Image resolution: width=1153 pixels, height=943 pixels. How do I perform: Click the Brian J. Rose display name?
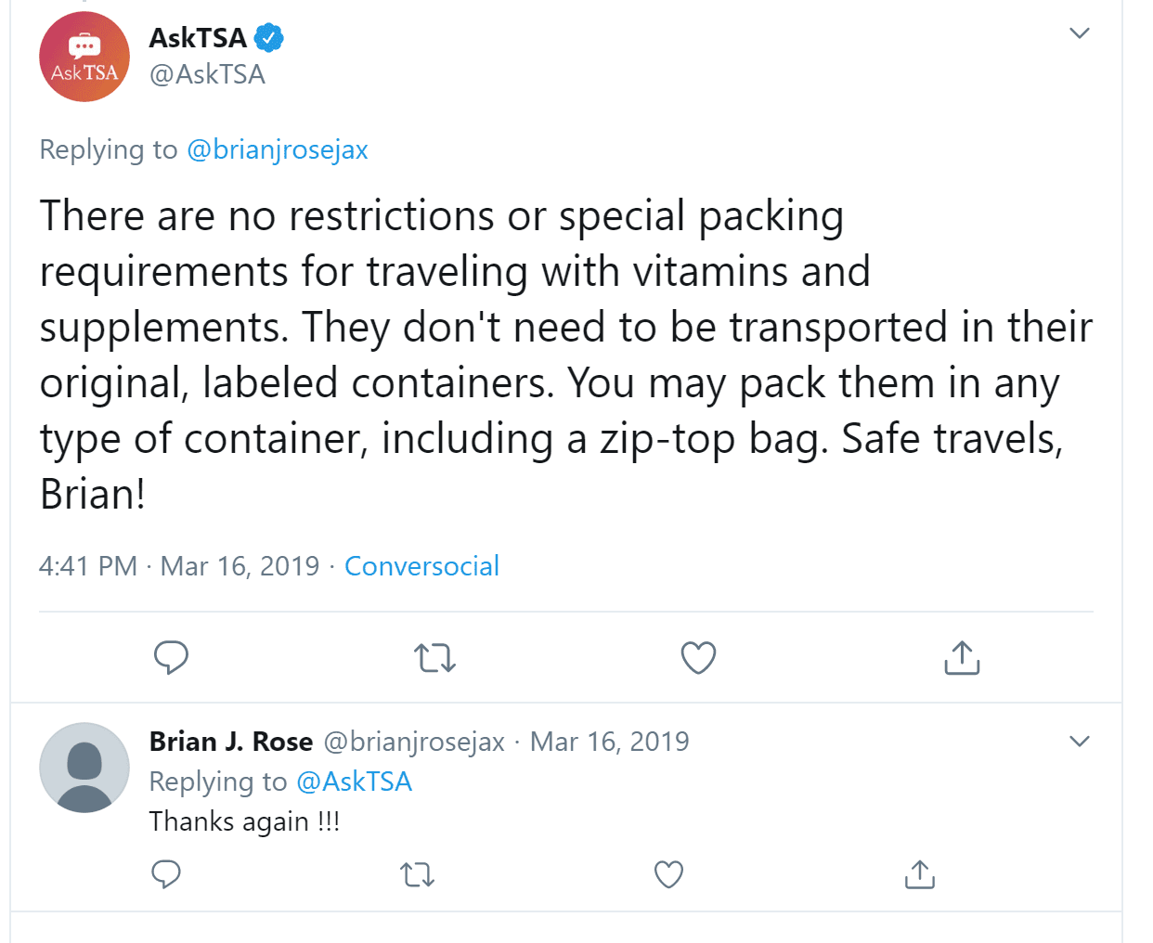pos(231,742)
